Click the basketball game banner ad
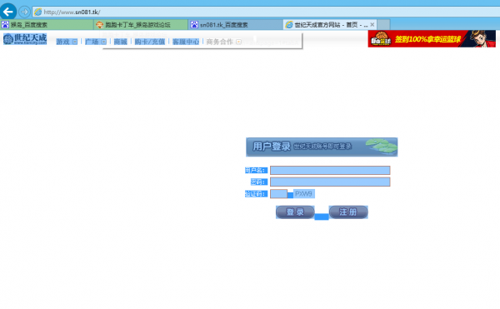Viewport: 500px width, 309px height. [432, 39]
